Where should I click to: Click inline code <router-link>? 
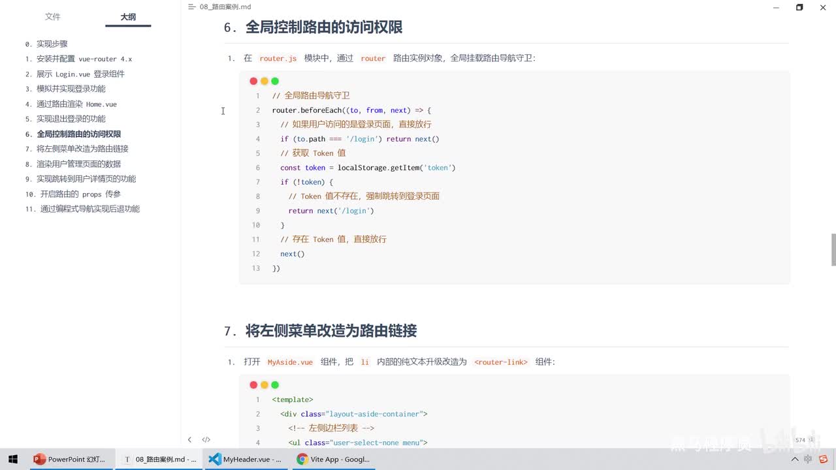500,362
